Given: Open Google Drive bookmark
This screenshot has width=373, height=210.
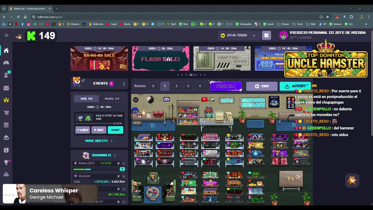Looking at the screenshot, I should pos(35,24).
